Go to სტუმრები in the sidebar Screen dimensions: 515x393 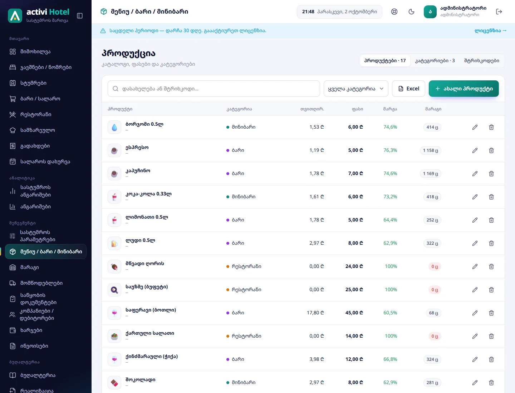pyautogui.click(x=46, y=83)
